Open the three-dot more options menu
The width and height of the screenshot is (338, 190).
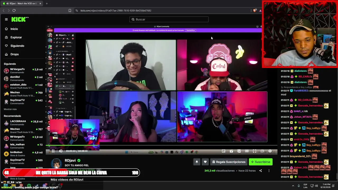click(269, 171)
